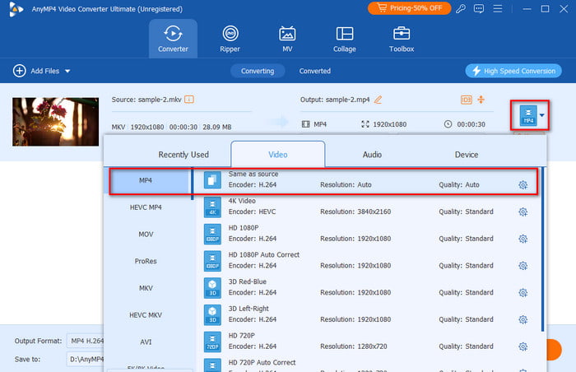Open the Collage module
576x372 pixels.
pos(345,39)
